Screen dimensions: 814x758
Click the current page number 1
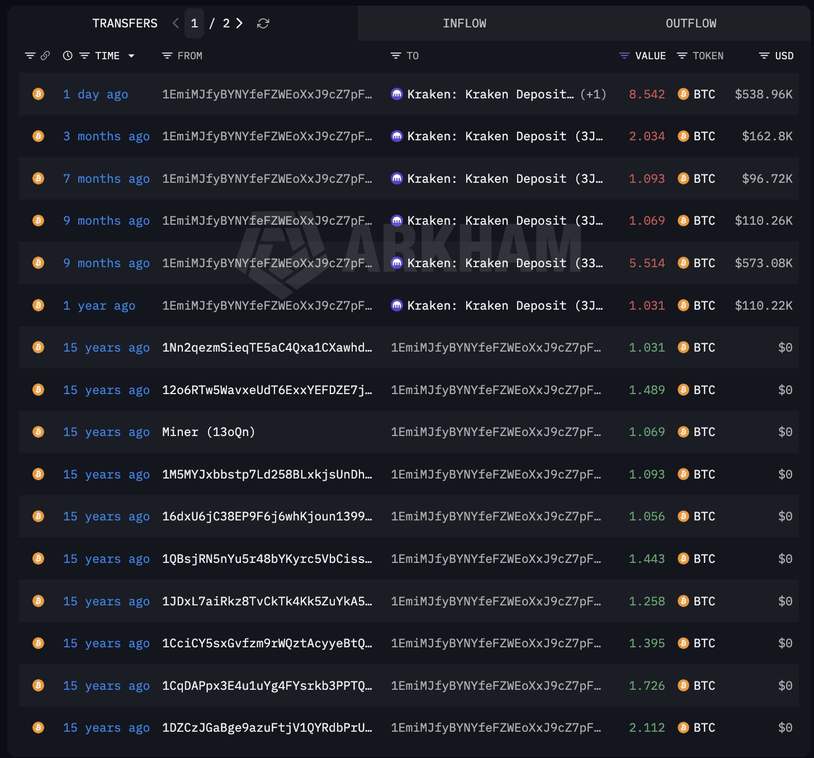tap(194, 23)
